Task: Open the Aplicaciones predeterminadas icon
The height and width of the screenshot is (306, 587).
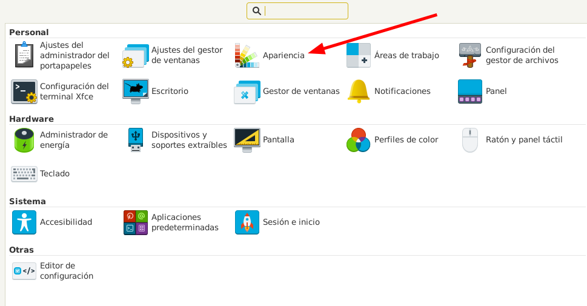Action: 135,222
